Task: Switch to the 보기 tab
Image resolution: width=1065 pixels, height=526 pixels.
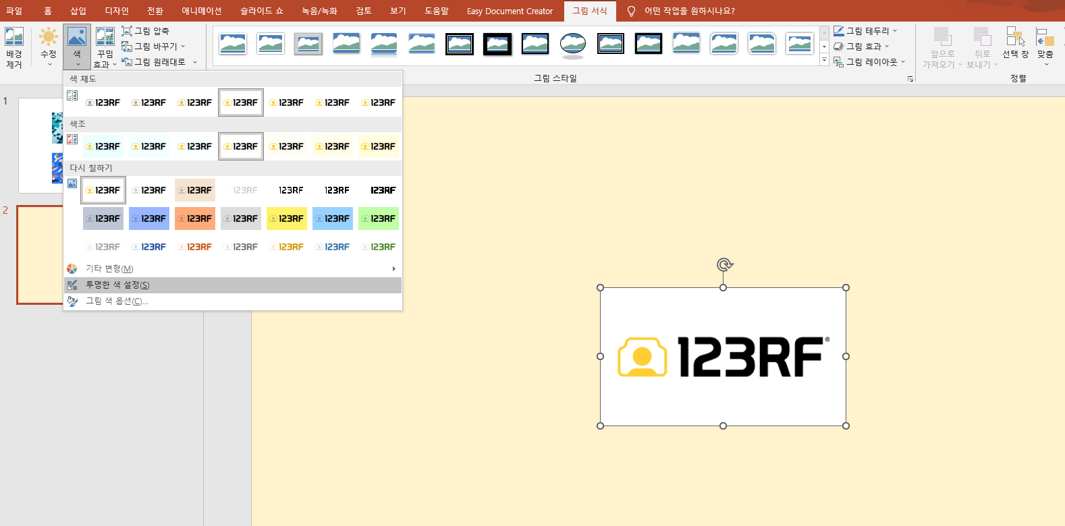Action: [x=398, y=11]
